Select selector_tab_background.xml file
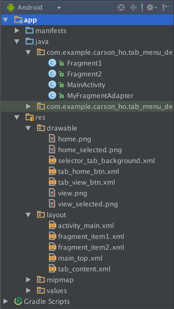The width and height of the screenshot is (174, 309). (x=106, y=161)
